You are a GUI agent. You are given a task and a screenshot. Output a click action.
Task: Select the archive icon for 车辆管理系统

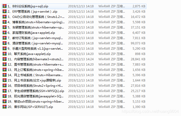click(5, 27)
